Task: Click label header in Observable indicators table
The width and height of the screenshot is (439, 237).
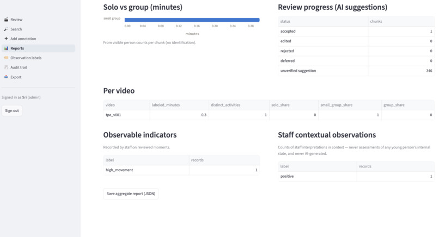Action: (146, 160)
